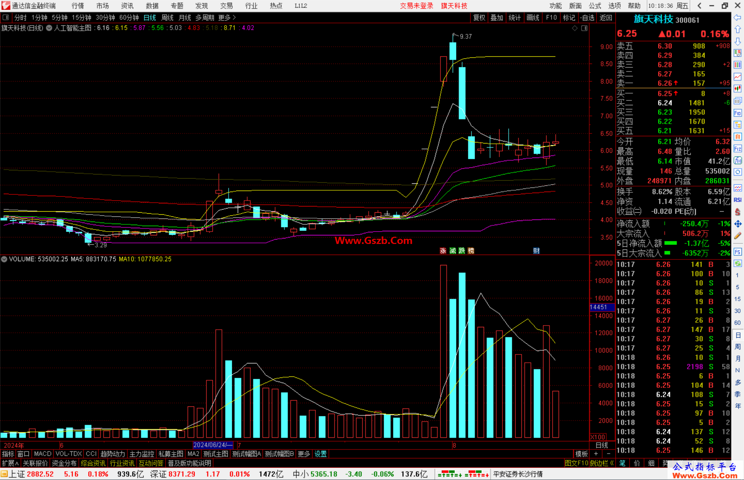Click the 复权 button
This screenshot has width=744, height=480.
tap(479, 18)
